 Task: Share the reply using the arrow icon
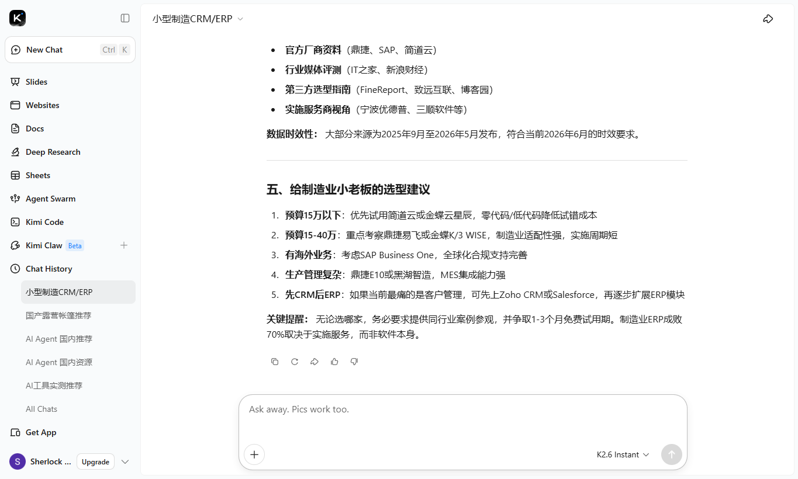click(x=315, y=362)
